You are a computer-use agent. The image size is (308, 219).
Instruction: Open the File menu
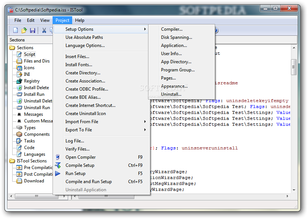coord(18,20)
